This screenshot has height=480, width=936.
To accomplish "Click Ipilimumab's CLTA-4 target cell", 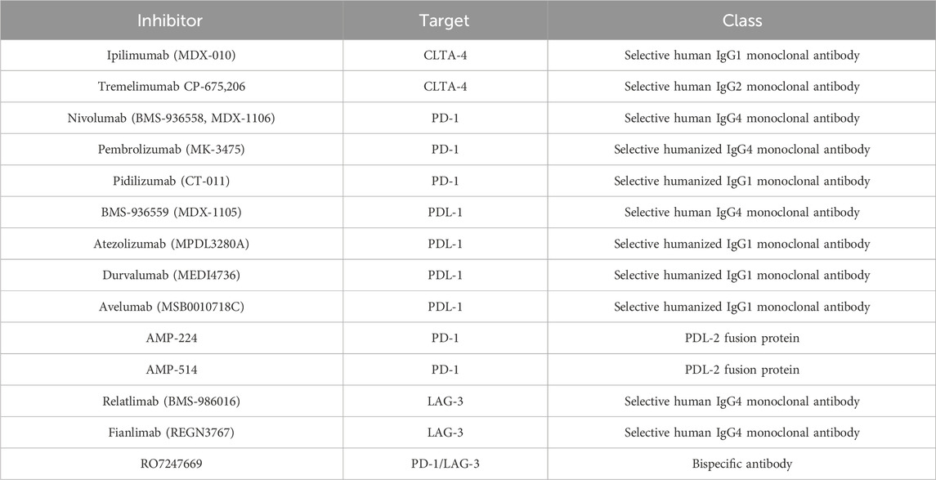I will click(x=446, y=56).
